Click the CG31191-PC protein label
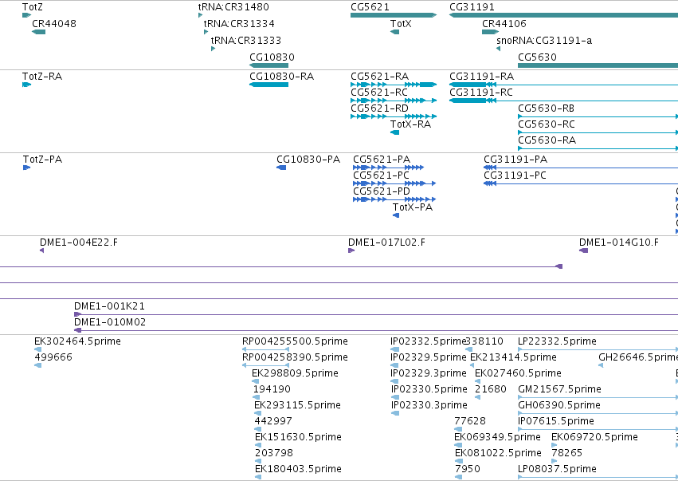The height and width of the screenshot is (481, 678). pyautogui.click(x=515, y=175)
